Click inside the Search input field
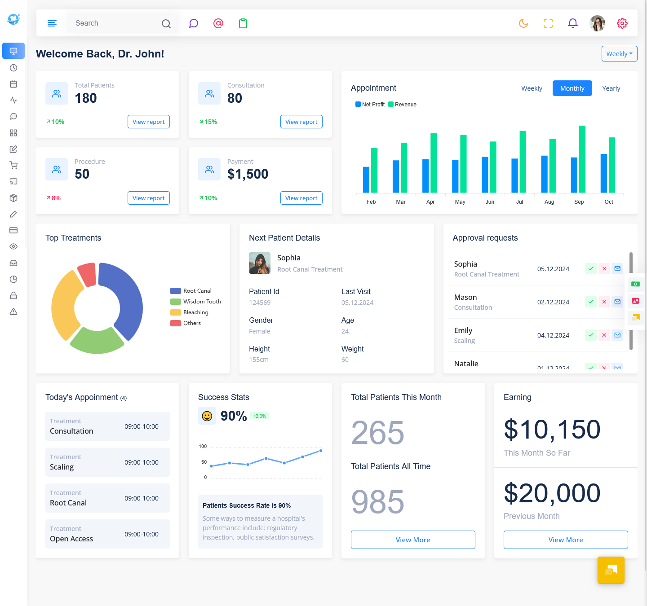647x606 pixels. (x=115, y=23)
